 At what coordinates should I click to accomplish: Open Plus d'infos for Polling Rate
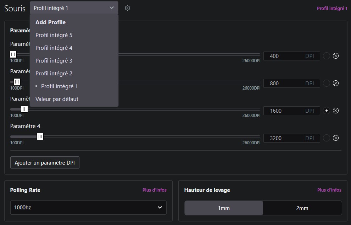pos(154,190)
